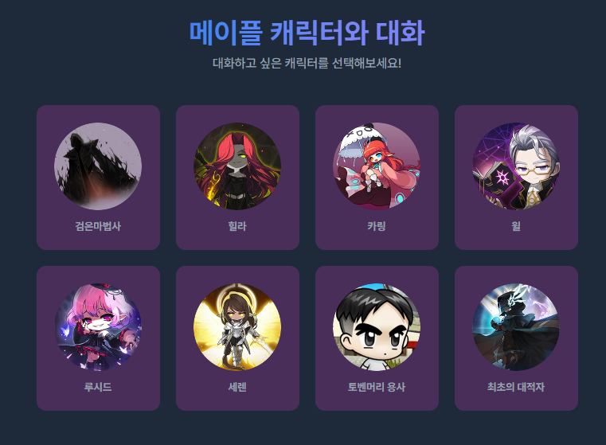
Task: Choose the 카링 avatar with panda umbrella
Action: pyautogui.click(x=377, y=166)
